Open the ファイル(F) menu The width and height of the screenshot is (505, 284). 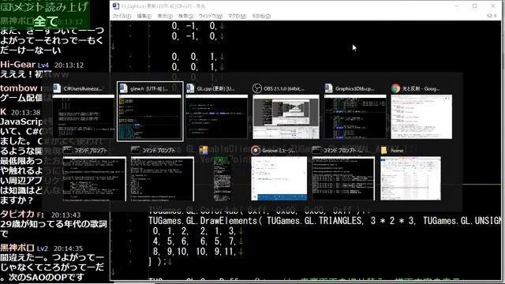(122, 16)
